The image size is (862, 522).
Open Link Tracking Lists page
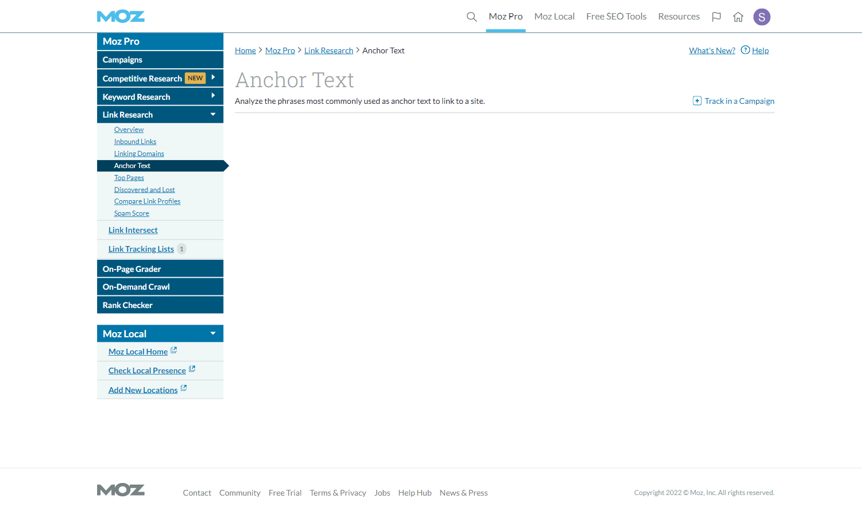point(141,249)
